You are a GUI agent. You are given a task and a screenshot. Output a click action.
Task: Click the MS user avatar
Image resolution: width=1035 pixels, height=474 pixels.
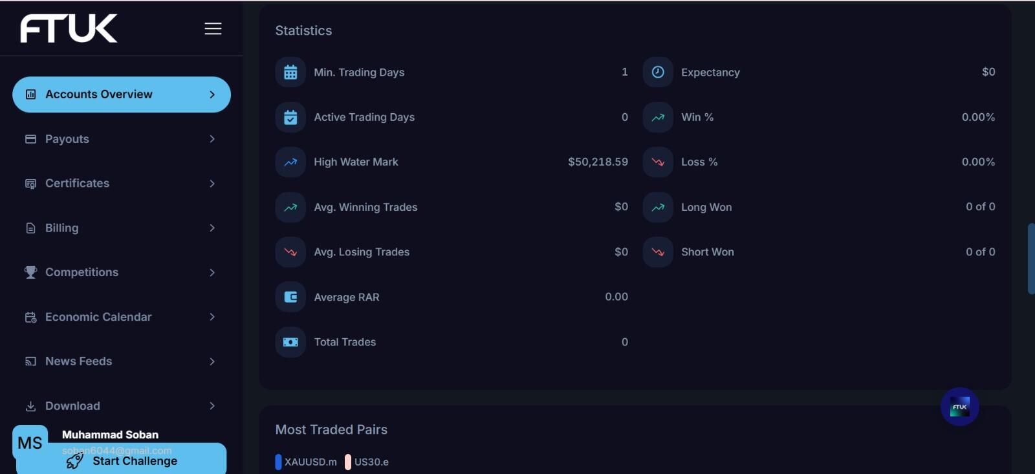click(x=30, y=443)
